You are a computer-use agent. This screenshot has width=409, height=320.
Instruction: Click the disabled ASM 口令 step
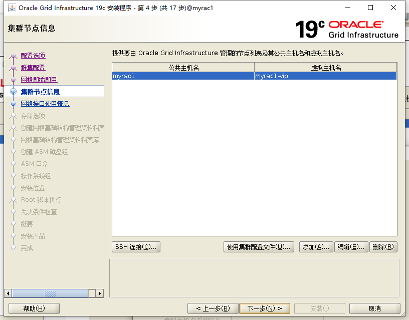click(x=34, y=164)
